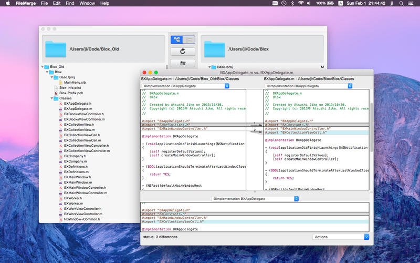Open Notification Center list icon
The height and width of the screenshot is (263, 420).
click(411, 3)
